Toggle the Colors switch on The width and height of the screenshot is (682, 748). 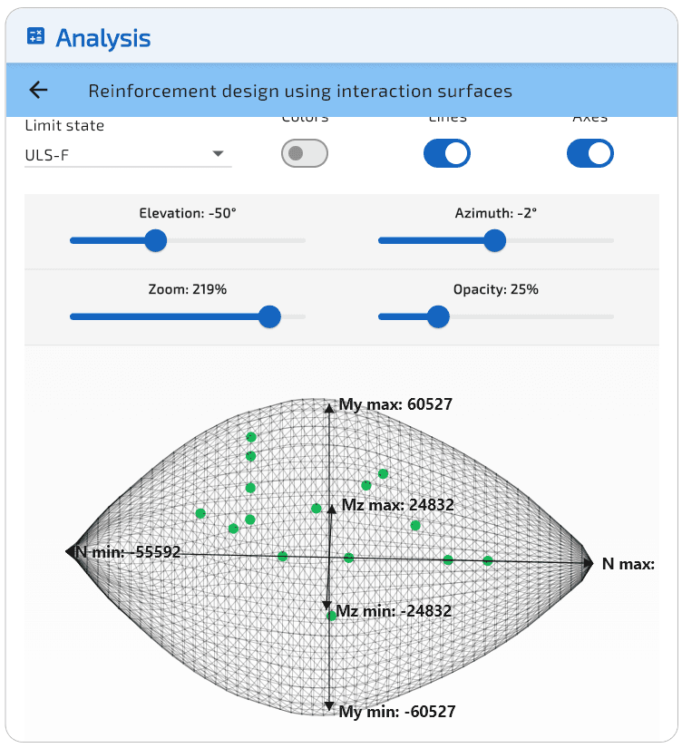304,153
